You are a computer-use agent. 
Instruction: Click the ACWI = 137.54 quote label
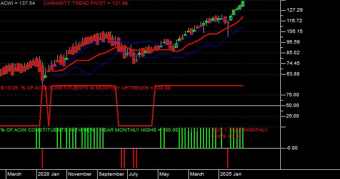pos(17,3)
